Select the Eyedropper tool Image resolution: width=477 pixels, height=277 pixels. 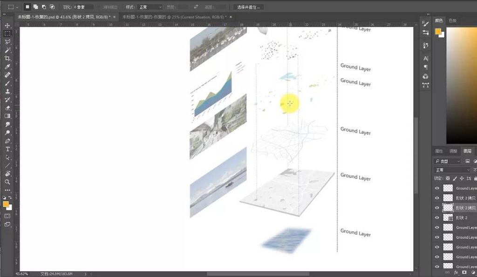pyautogui.click(x=7, y=67)
